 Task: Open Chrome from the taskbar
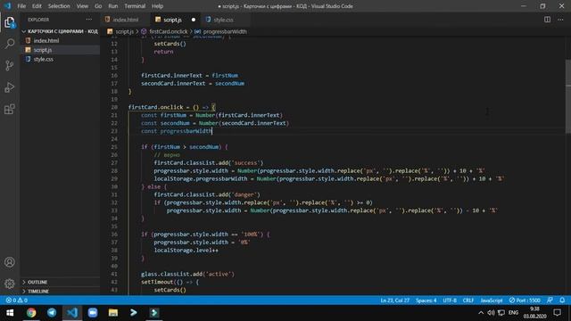tap(31, 313)
